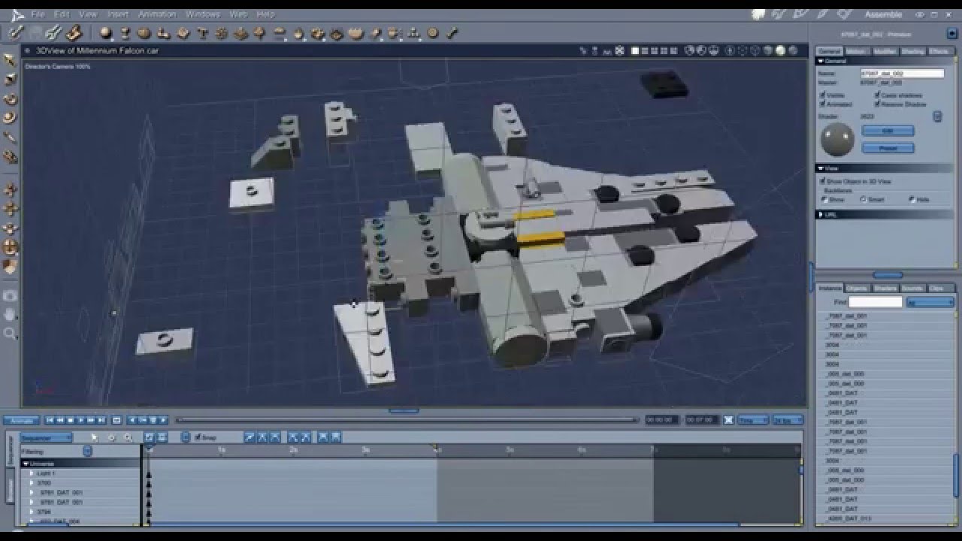Select the move tool in left toolbar

pos(11,189)
